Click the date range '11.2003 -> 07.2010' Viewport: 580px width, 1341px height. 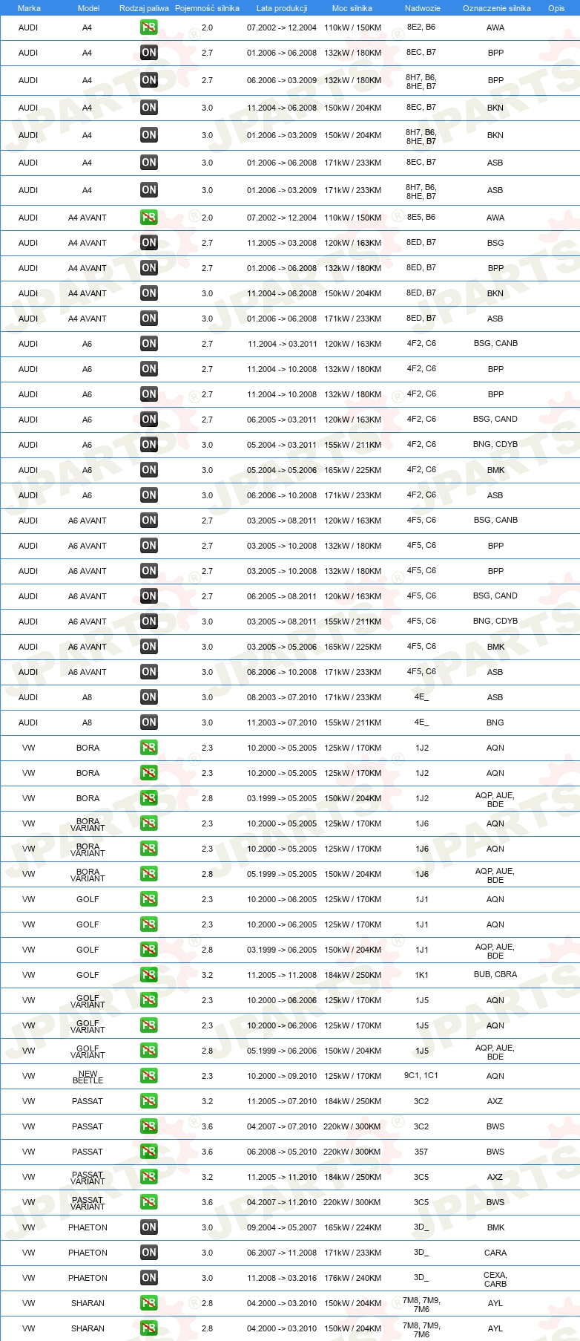pyautogui.click(x=282, y=722)
